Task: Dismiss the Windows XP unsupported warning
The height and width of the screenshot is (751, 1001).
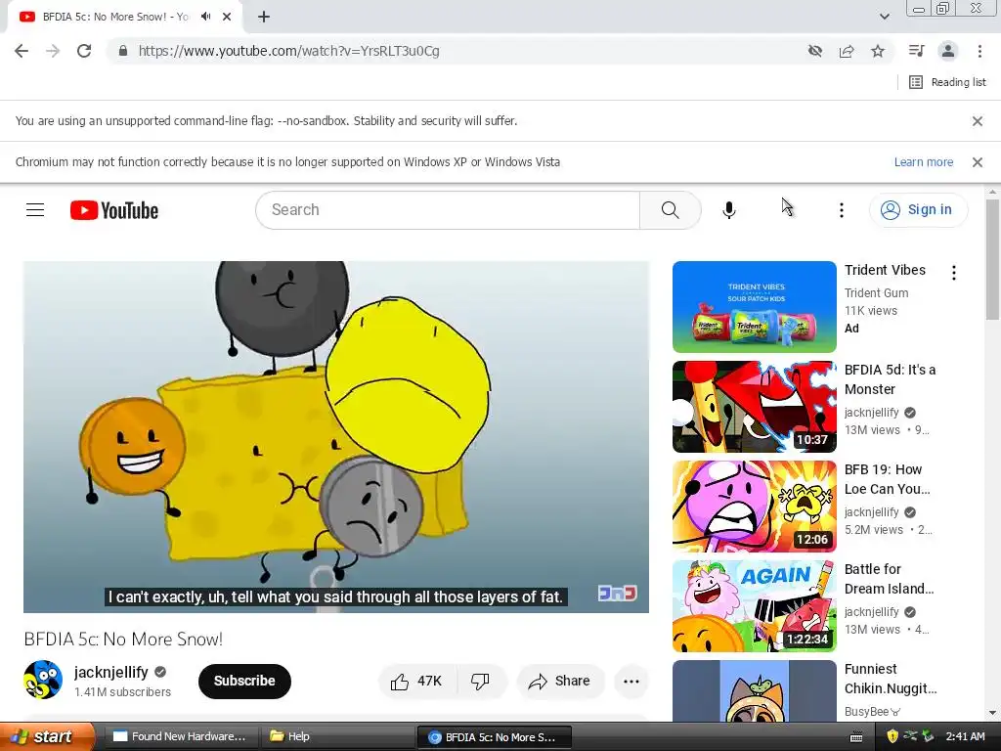Action: (977, 162)
